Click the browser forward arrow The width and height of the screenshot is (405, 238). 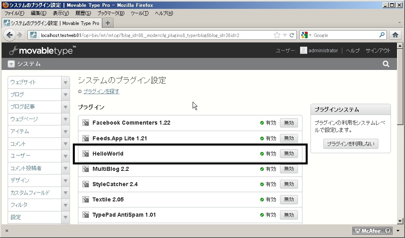[x=19, y=35]
